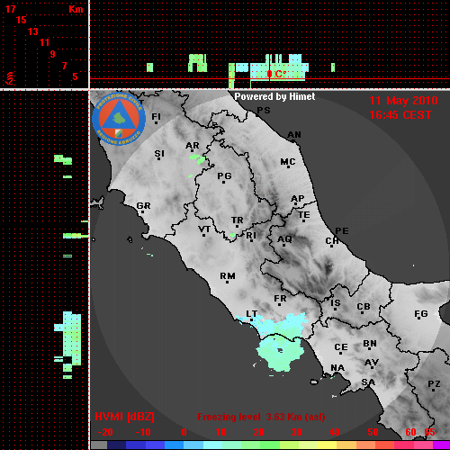
Task: Click the Powered by Himet text
Action: coord(274,96)
